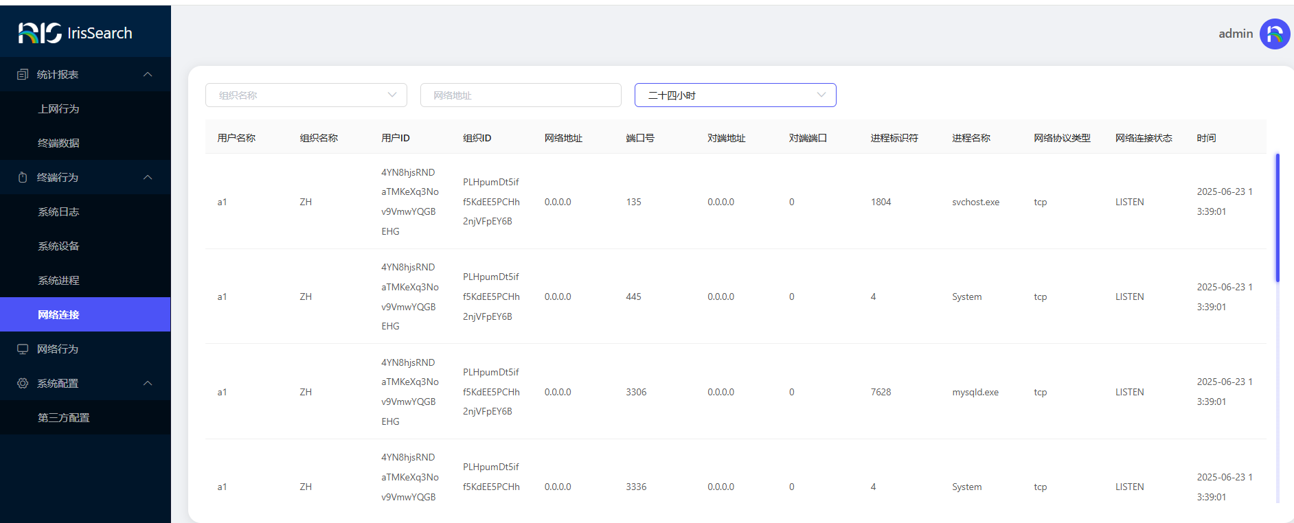Click the admin user avatar icon
Viewport: 1294px width, 523px height.
click(1274, 34)
